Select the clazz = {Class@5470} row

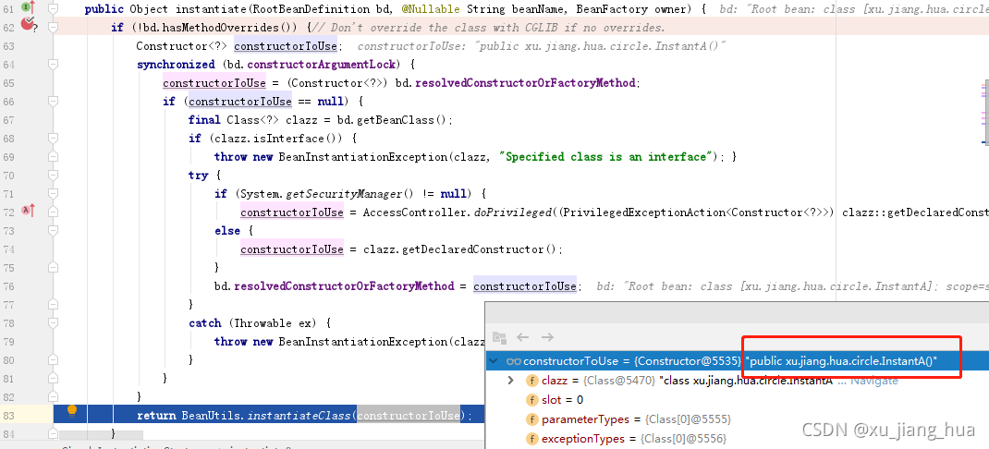coord(737,381)
